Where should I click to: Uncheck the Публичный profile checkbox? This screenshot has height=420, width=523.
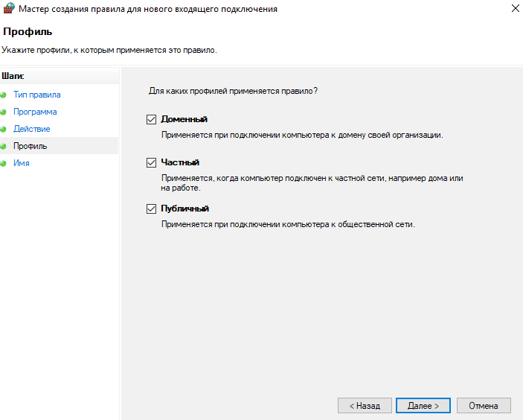pos(152,209)
